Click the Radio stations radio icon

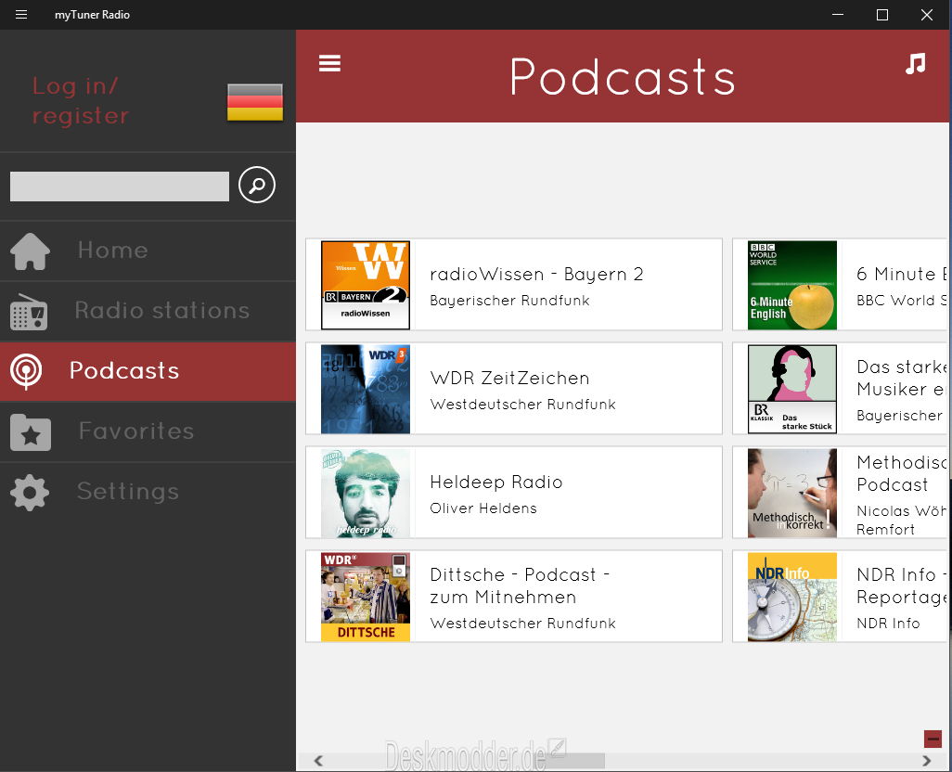pyautogui.click(x=29, y=312)
